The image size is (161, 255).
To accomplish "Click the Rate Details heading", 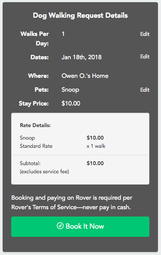I will (35, 125).
